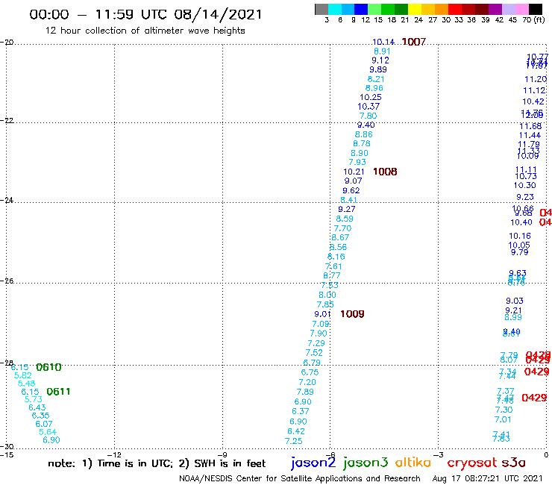
Task: Click the '12 hour collection' subtitle
Action: [145, 31]
